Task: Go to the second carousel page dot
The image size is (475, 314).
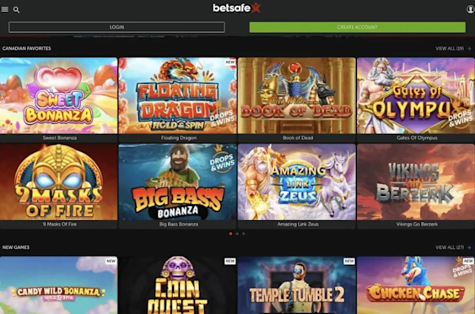Action: [x=237, y=234]
